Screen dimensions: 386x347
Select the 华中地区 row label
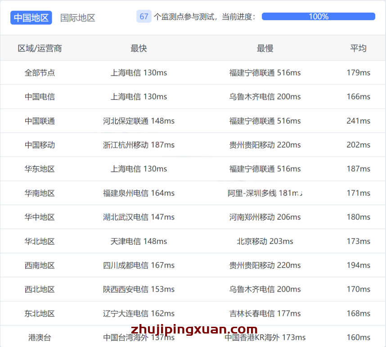point(40,217)
